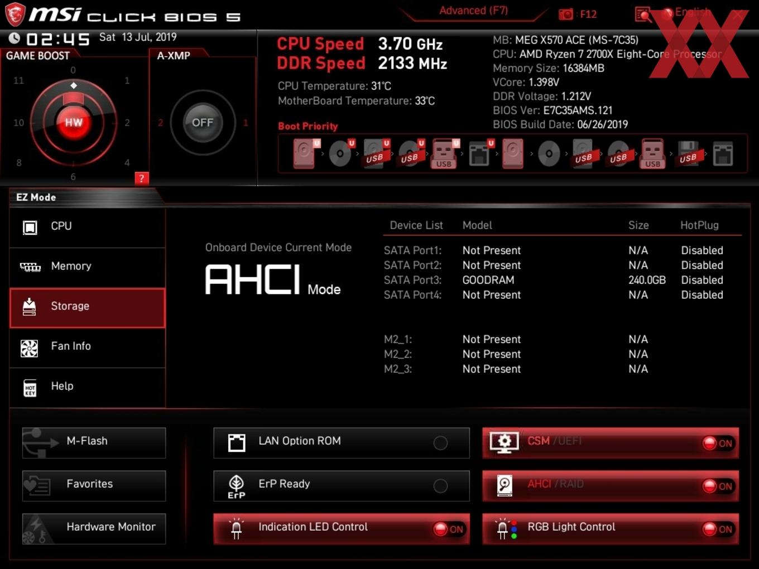This screenshot has height=569, width=759.
Task: Click the 02:45 clock display
Action: tap(58, 39)
